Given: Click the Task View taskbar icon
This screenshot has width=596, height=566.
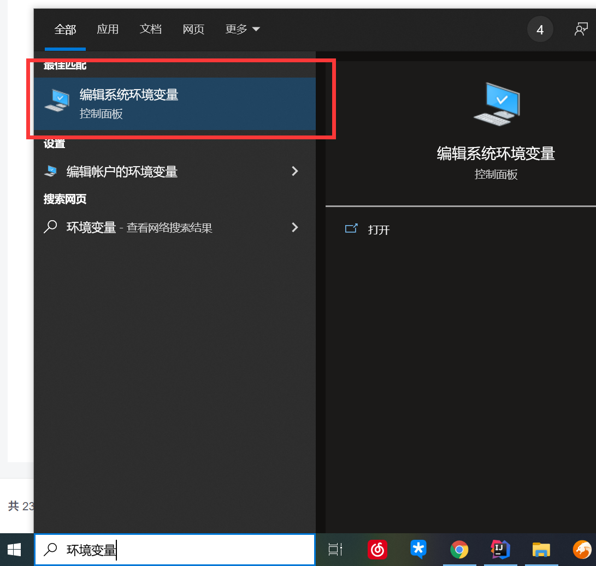Looking at the screenshot, I should tap(335, 550).
